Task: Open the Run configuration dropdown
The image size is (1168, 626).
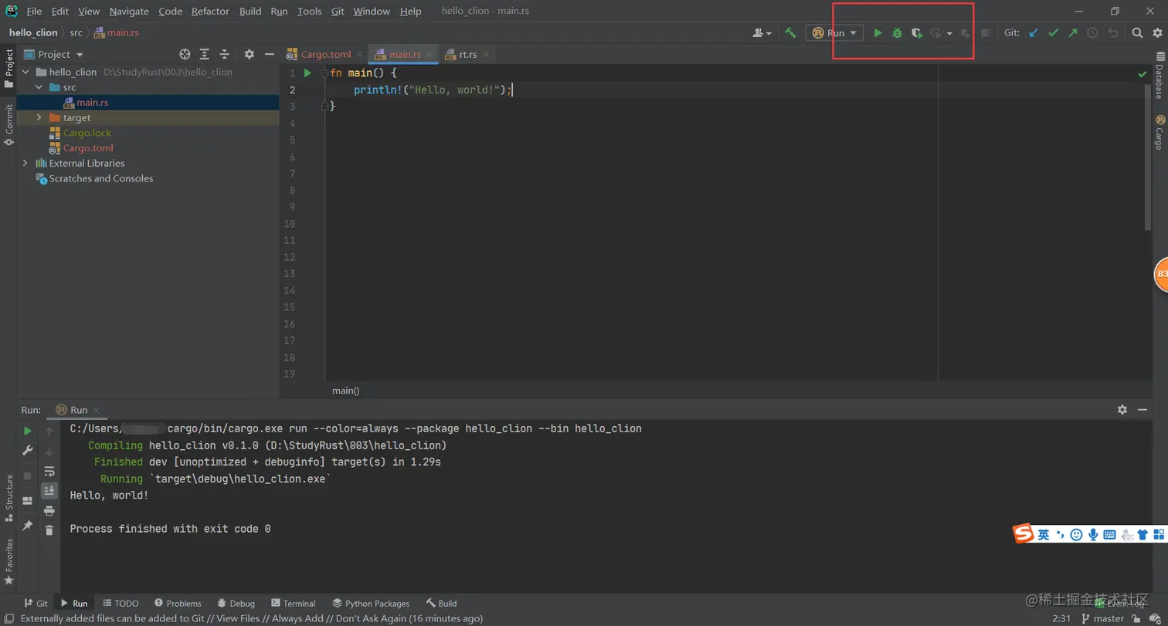Action: tap(834, 33)
